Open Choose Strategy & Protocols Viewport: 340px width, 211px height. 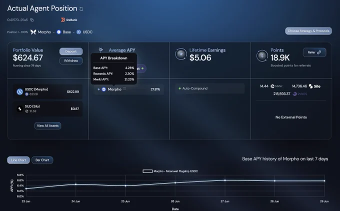coord(308,31)
